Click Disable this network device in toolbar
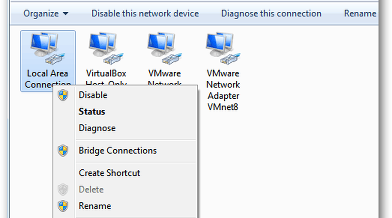The height and width of the screenshot is (218, 392). (145, 13)
